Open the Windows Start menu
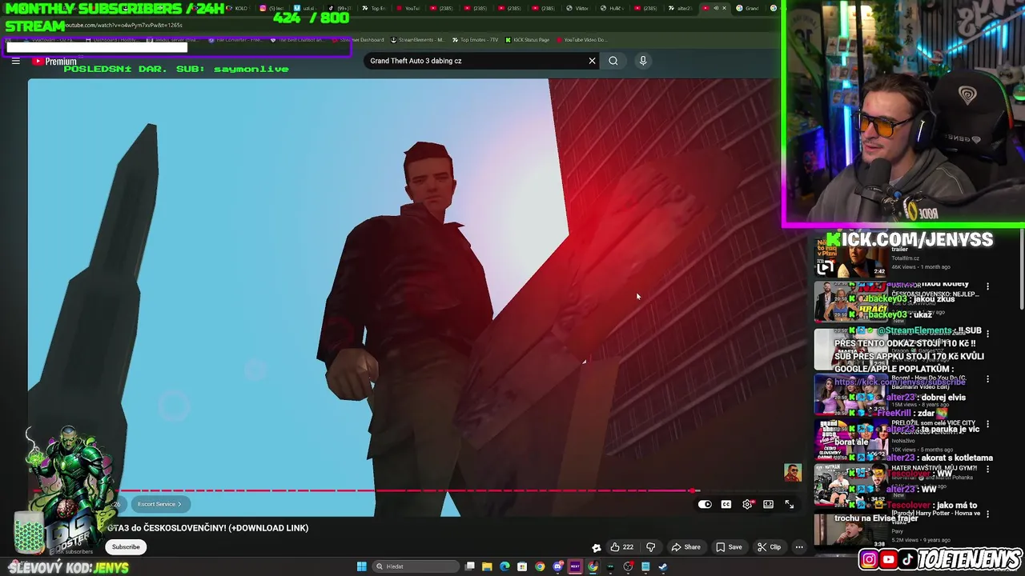 point(361,566)
